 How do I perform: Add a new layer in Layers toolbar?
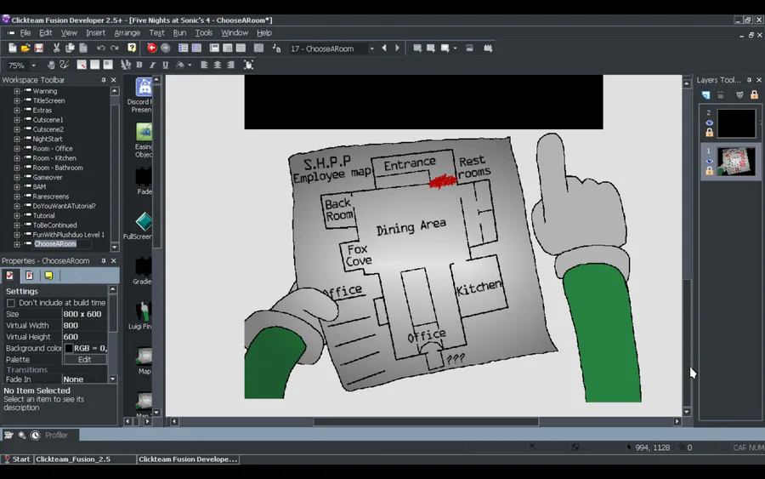(706, 94)
